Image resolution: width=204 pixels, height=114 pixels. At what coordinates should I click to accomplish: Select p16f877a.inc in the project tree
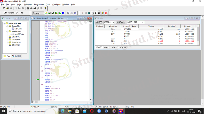click(x=19, y=34)
